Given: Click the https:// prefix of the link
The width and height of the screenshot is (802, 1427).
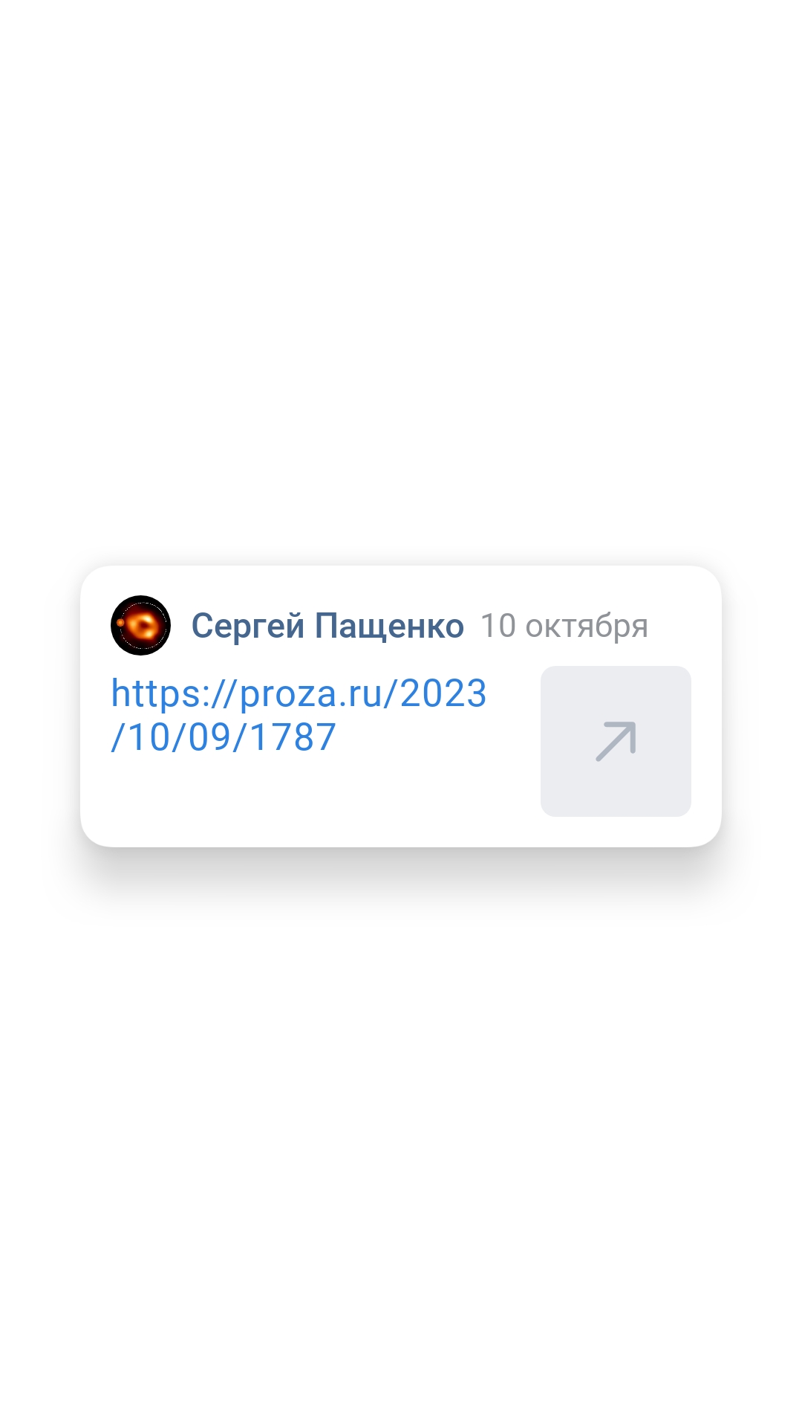Looking at the screenshot, I should pos(175,693).
